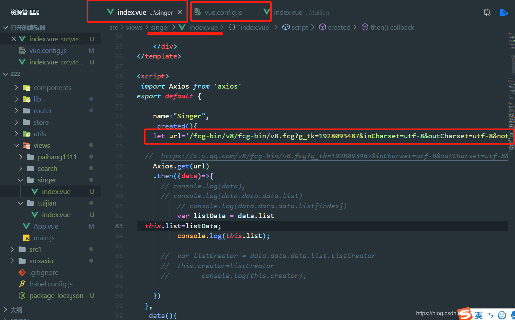Switch to the index.vue tuijian tab
515x320 pixels.
pyautogui.click(x=301, y=12)
